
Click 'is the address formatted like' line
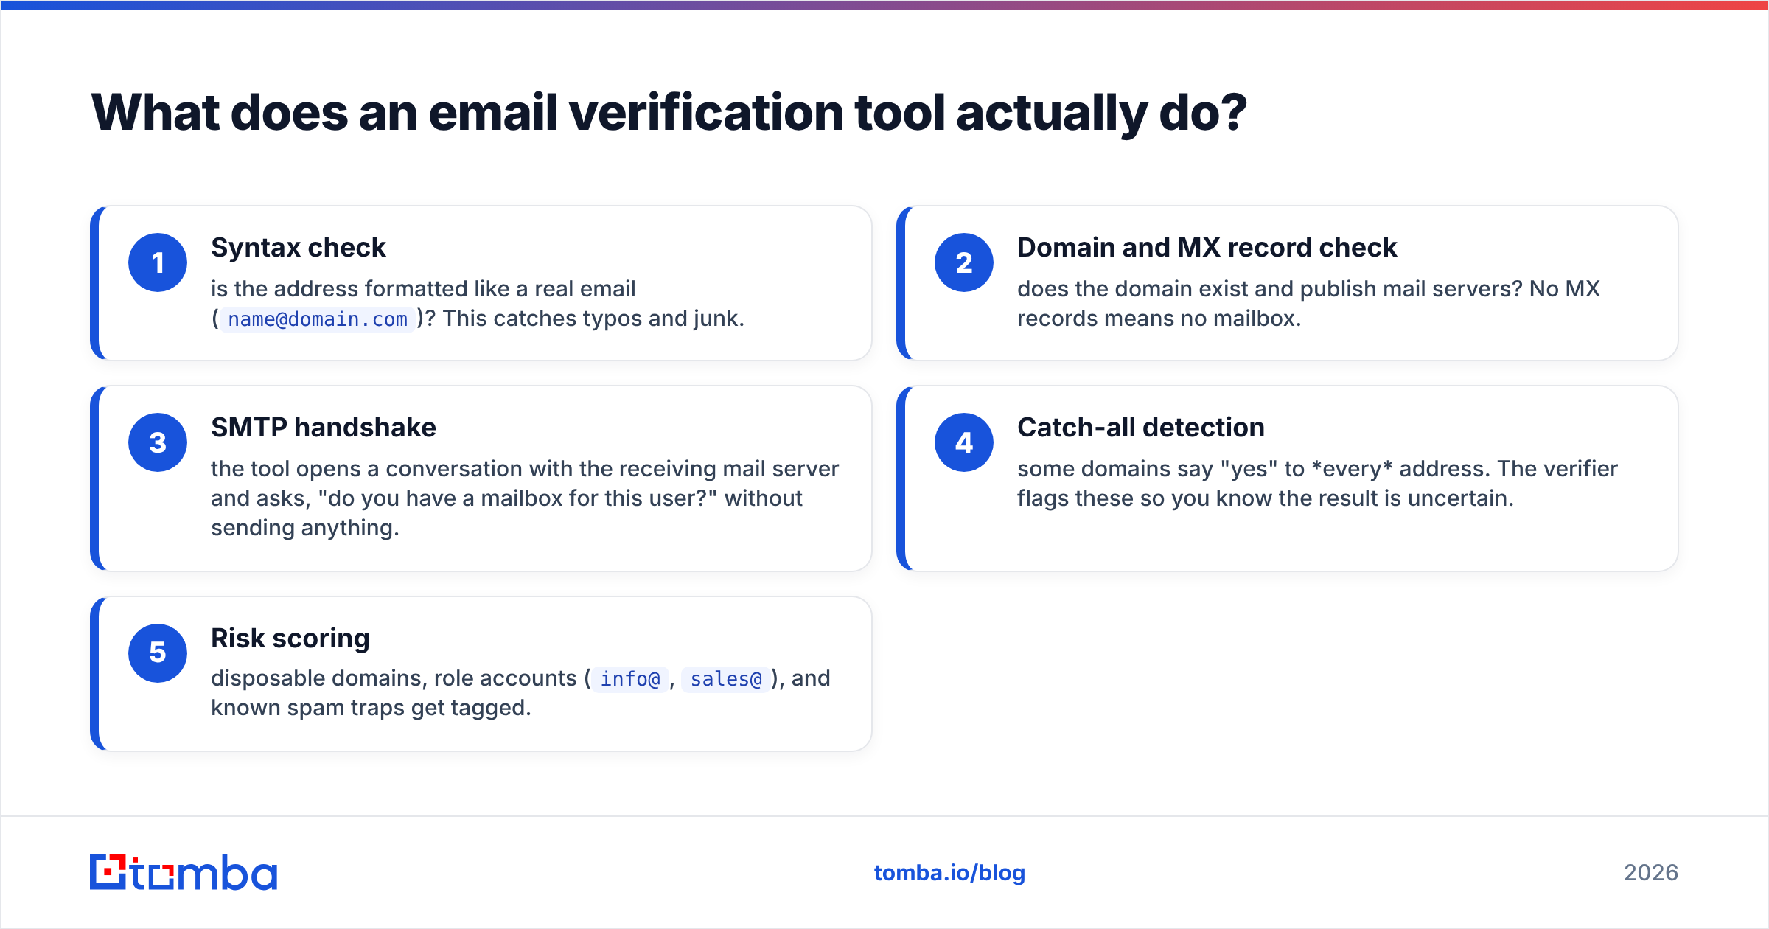click(x=423, y=289)
